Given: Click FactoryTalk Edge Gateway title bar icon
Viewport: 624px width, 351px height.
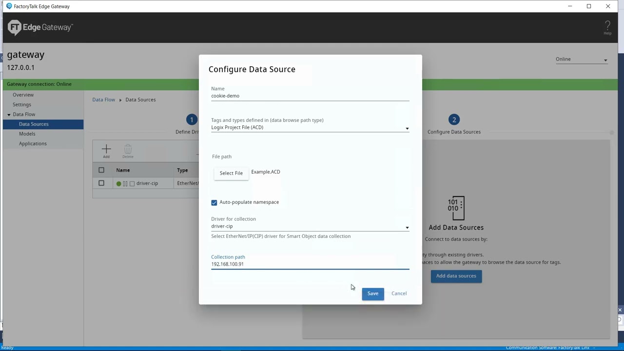Looking at the screenshot, I should point(9,6).
